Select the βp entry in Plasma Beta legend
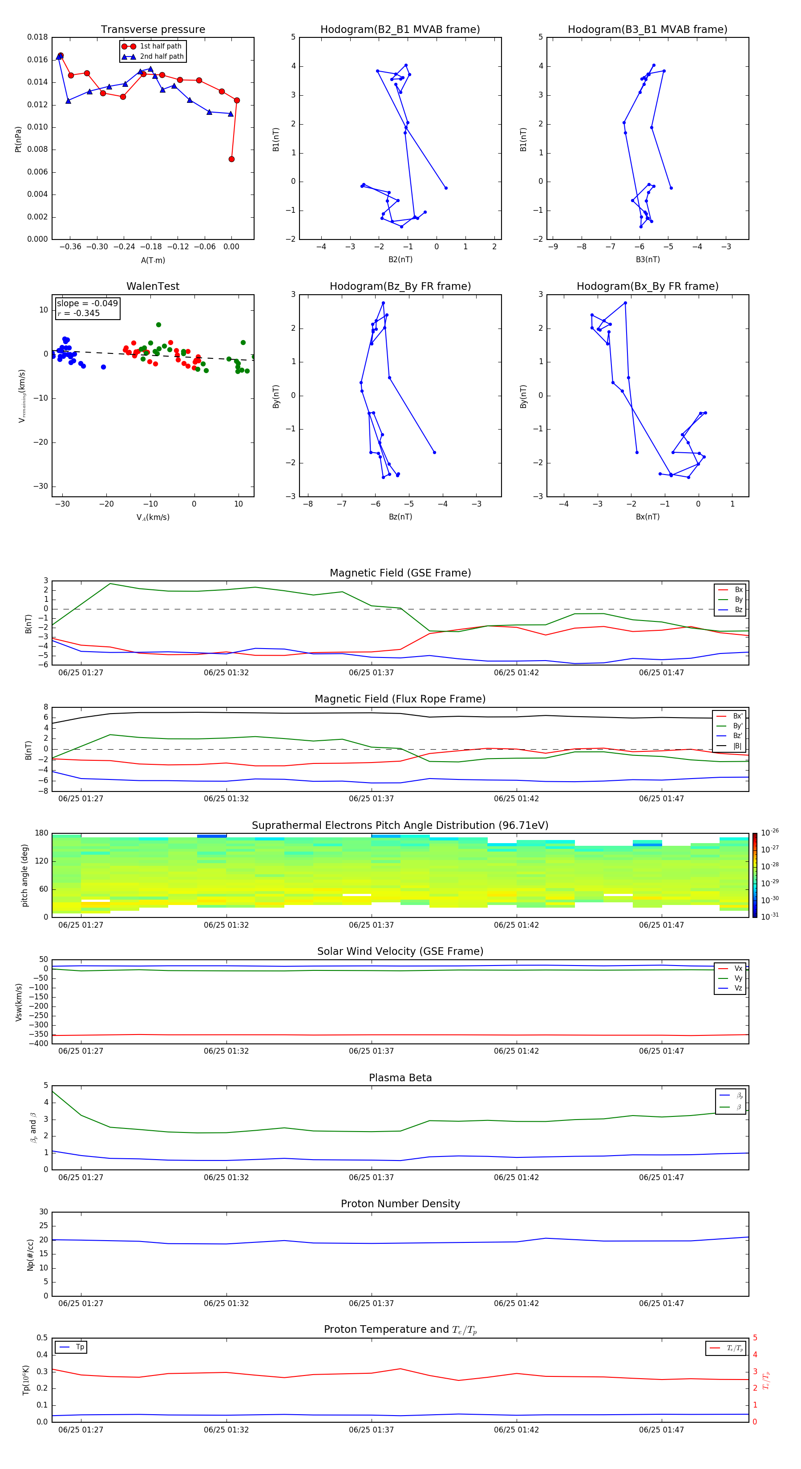 [x=731, y=1096]
